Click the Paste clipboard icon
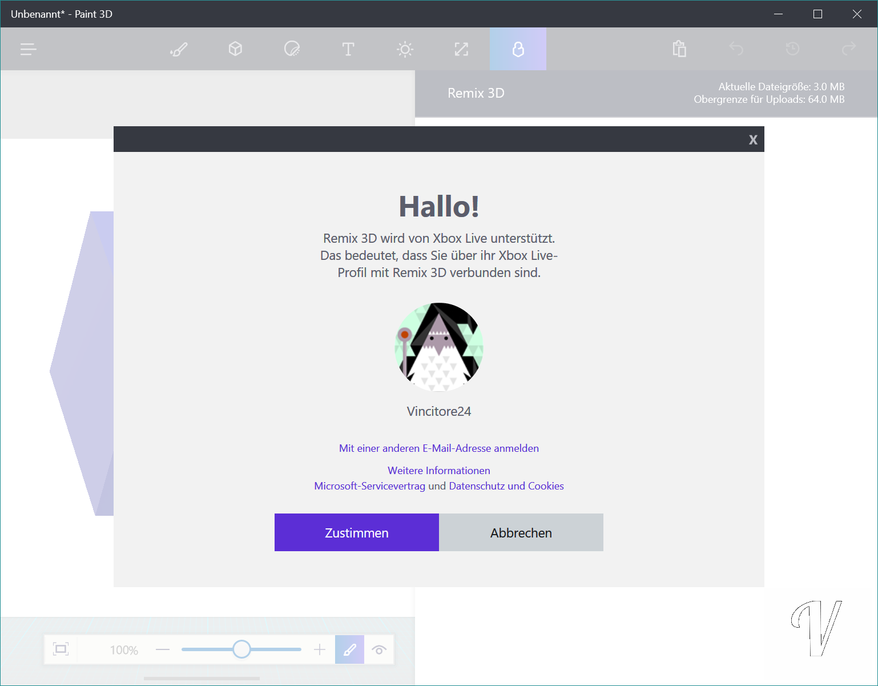Viewport: 878px width, 686px height. click(x=679, y=49)
